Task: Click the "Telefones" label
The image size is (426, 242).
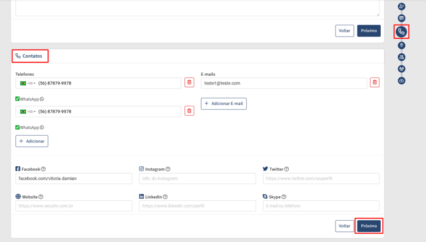Action: [x=25, y=74]
